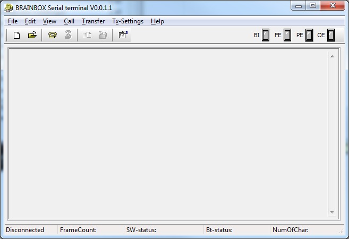Click the BI indicator light
The image size is (349, 239).
[x=265, y=35]
